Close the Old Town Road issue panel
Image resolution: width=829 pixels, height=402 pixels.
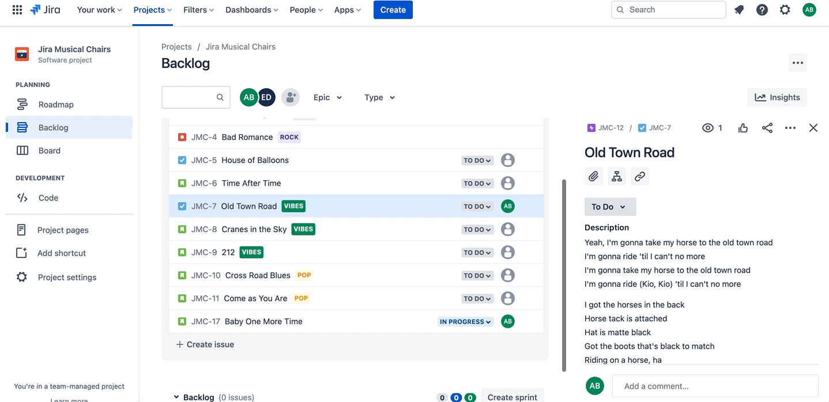click(x=813, y=128)
